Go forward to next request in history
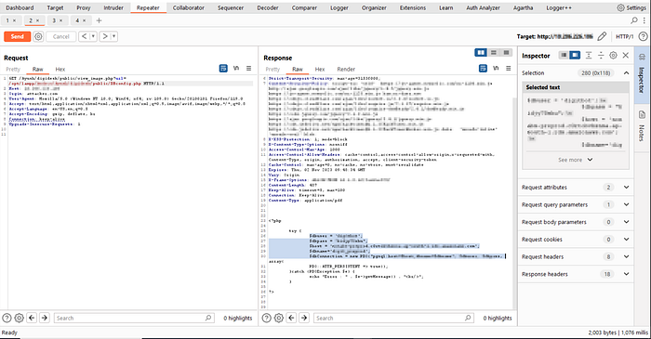Screen dimensions: 651x339 (105, 36)
